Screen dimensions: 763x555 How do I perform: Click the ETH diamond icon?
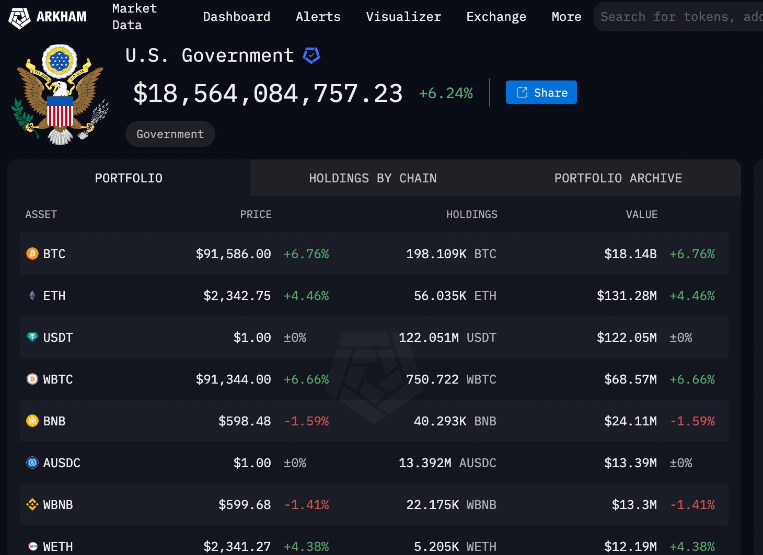click(x=32, y=295)
